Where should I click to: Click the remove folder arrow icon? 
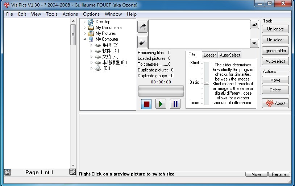click(142, 42)
